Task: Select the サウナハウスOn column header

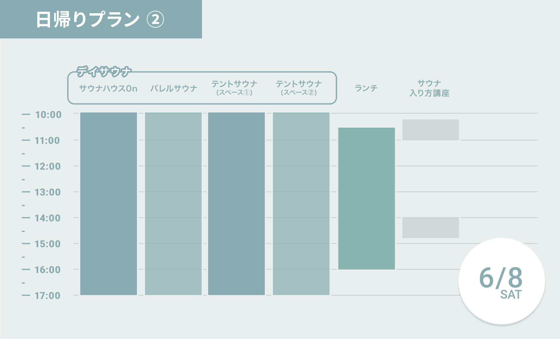Action: click(x=108, y=88)
